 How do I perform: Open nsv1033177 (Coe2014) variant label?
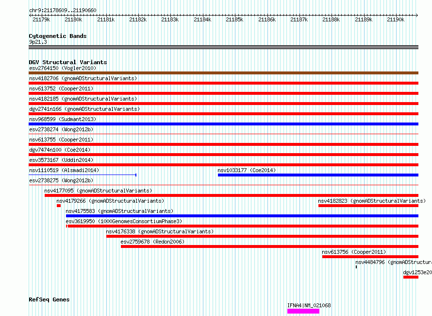(247, 170)
